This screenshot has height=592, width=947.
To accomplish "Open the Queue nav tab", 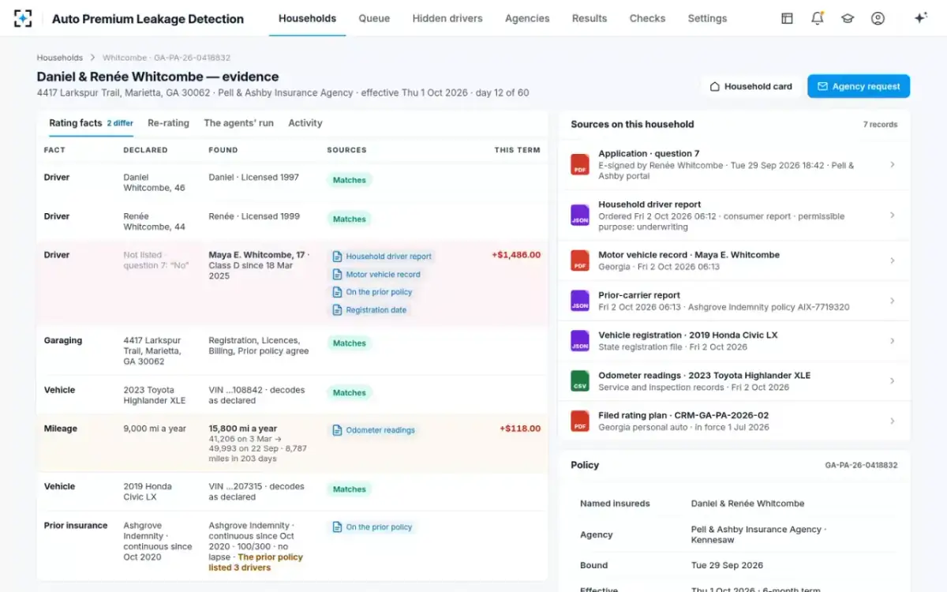I will pos(374,18).
